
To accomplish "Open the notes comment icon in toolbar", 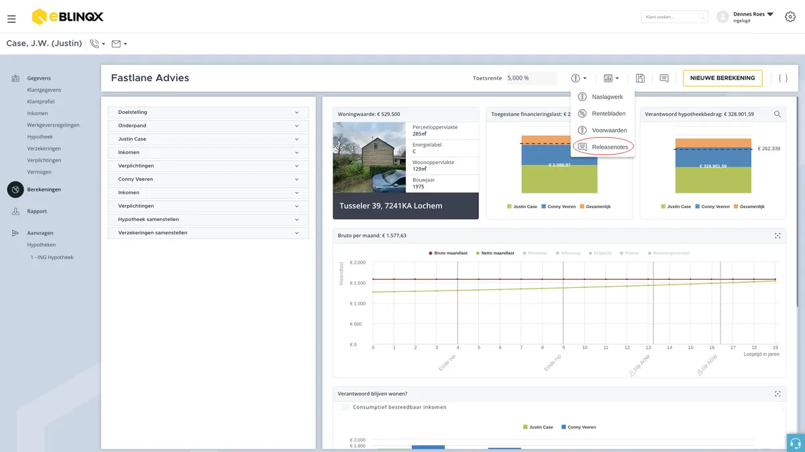I will point(664,78).
